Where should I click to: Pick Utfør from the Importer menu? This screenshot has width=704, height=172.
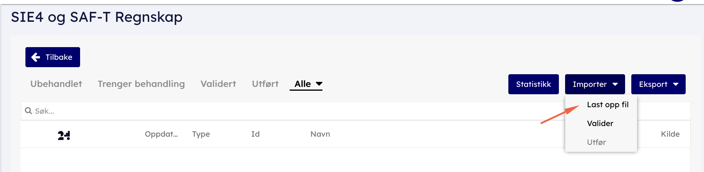pyautogui.click(x=596, y=142)
